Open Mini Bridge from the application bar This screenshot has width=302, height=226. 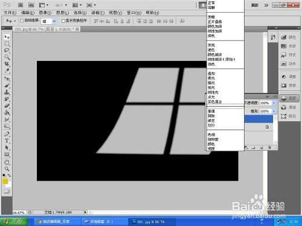[x=31, y=5]
